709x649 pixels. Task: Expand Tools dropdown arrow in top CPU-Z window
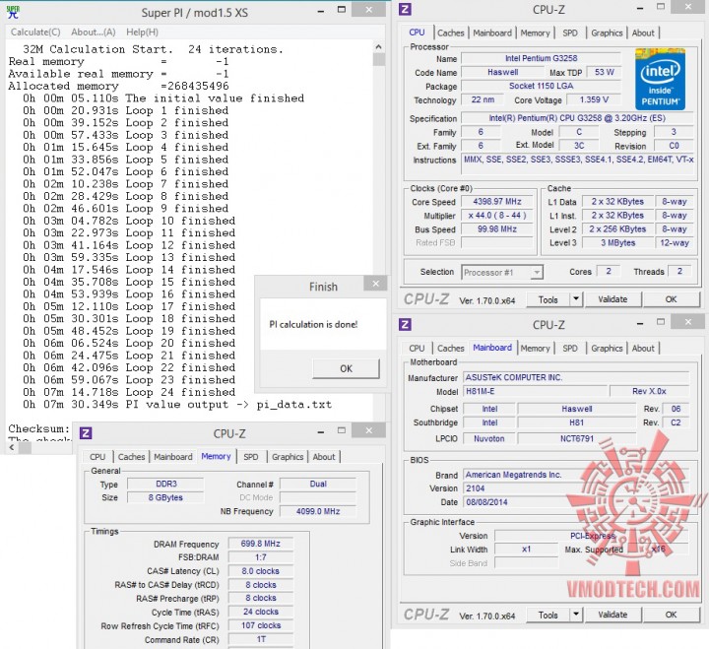pyautogui.click(x=576, y=299)
